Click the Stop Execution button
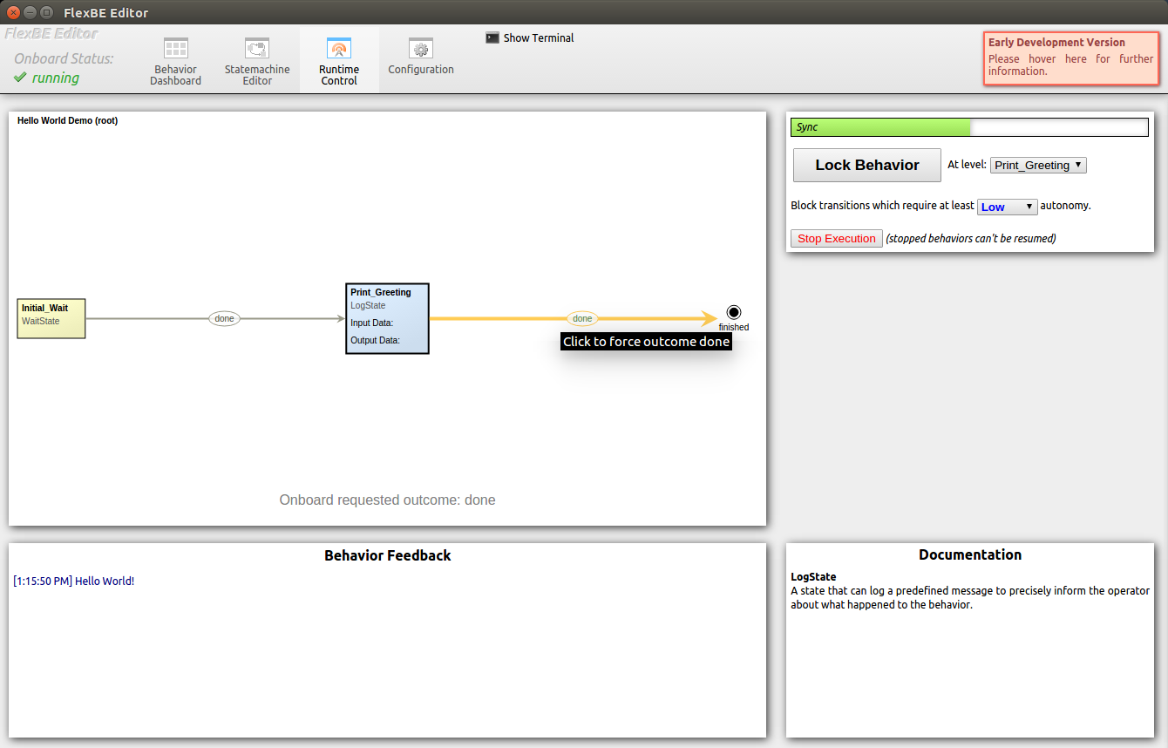 click(x=837, y=238)
